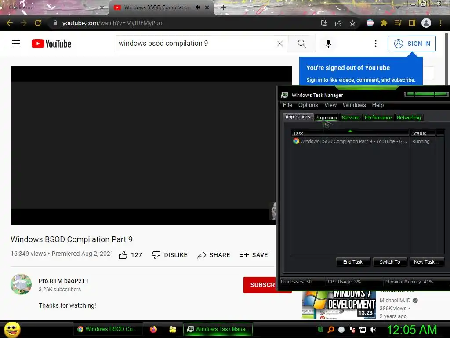Sort tasks by the Status column header
The image size is (450, 338).
click(423, 133)
